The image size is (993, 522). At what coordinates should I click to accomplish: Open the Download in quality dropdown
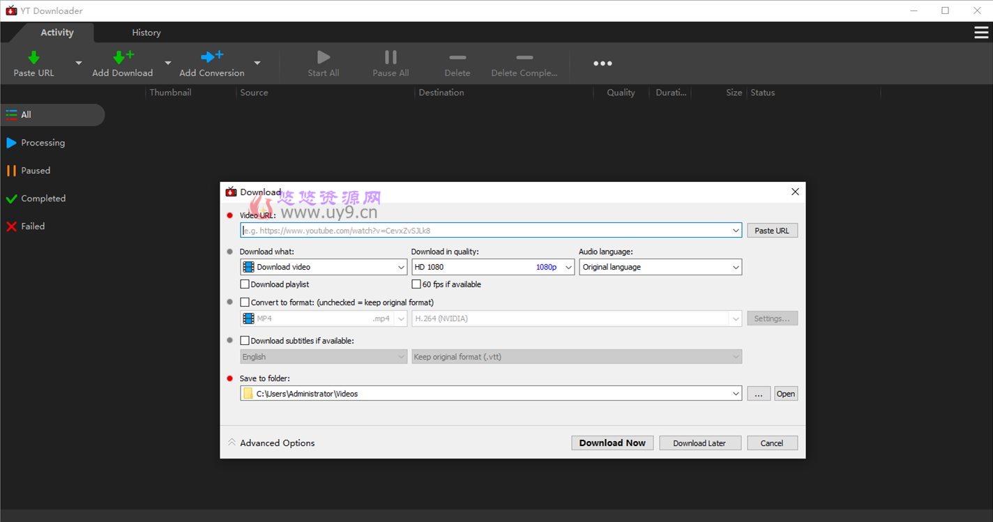point(569,266)
